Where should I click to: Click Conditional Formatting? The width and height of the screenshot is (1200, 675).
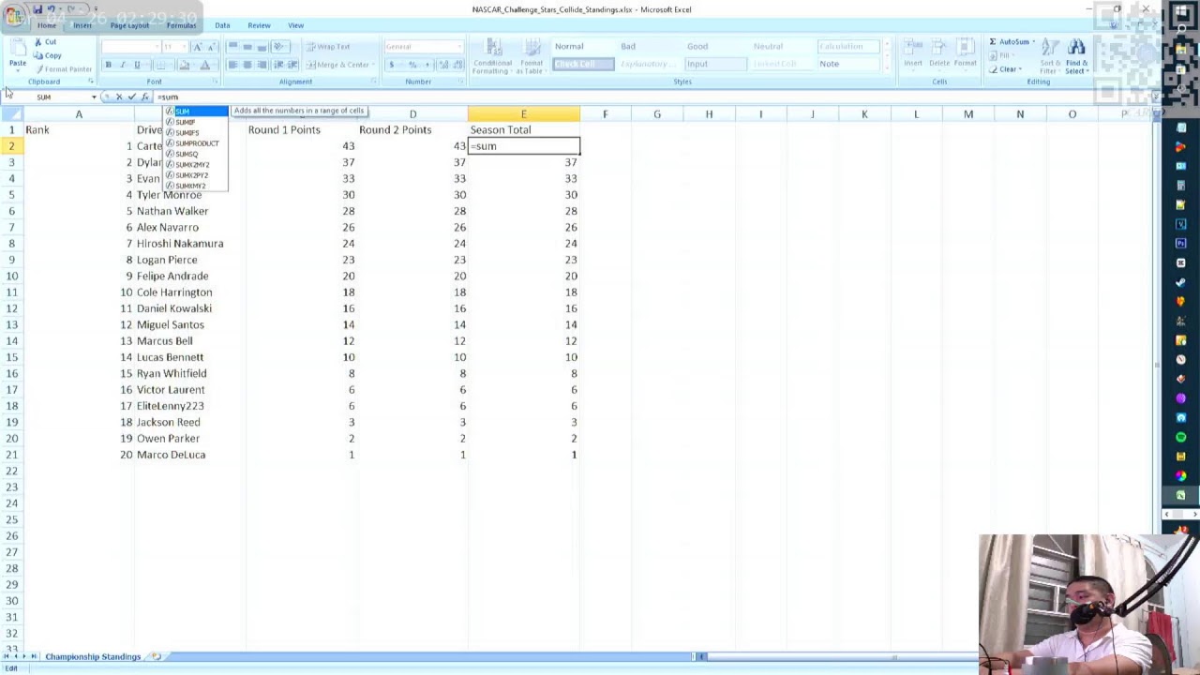492,56
